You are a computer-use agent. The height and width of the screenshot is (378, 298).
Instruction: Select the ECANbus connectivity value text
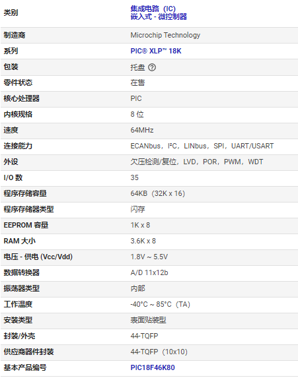pos(145,146)
